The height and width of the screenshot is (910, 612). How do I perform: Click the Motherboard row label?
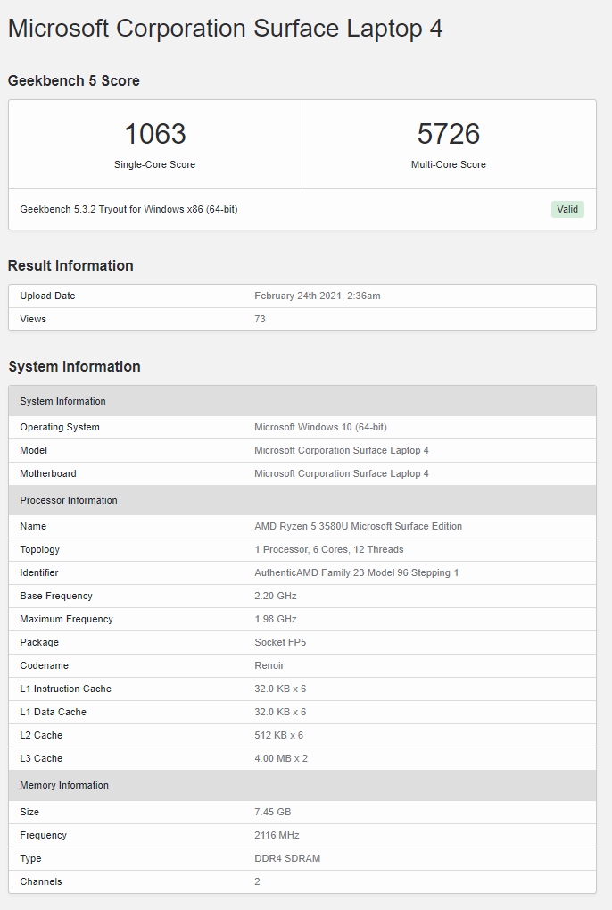pyautogui.click(x=48, y=473)
